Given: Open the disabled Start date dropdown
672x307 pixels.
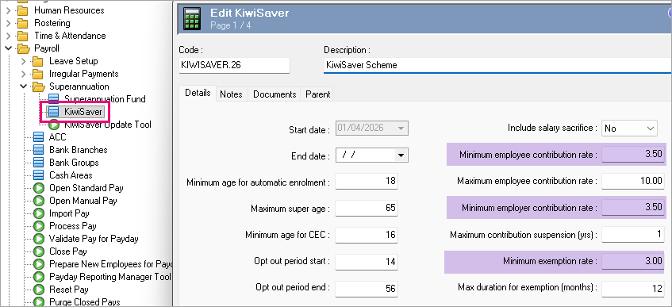Looking at the screenshot, I should [401, 129].
